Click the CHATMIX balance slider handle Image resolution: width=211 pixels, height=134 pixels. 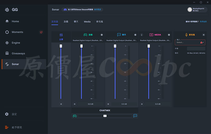point(105,116)
